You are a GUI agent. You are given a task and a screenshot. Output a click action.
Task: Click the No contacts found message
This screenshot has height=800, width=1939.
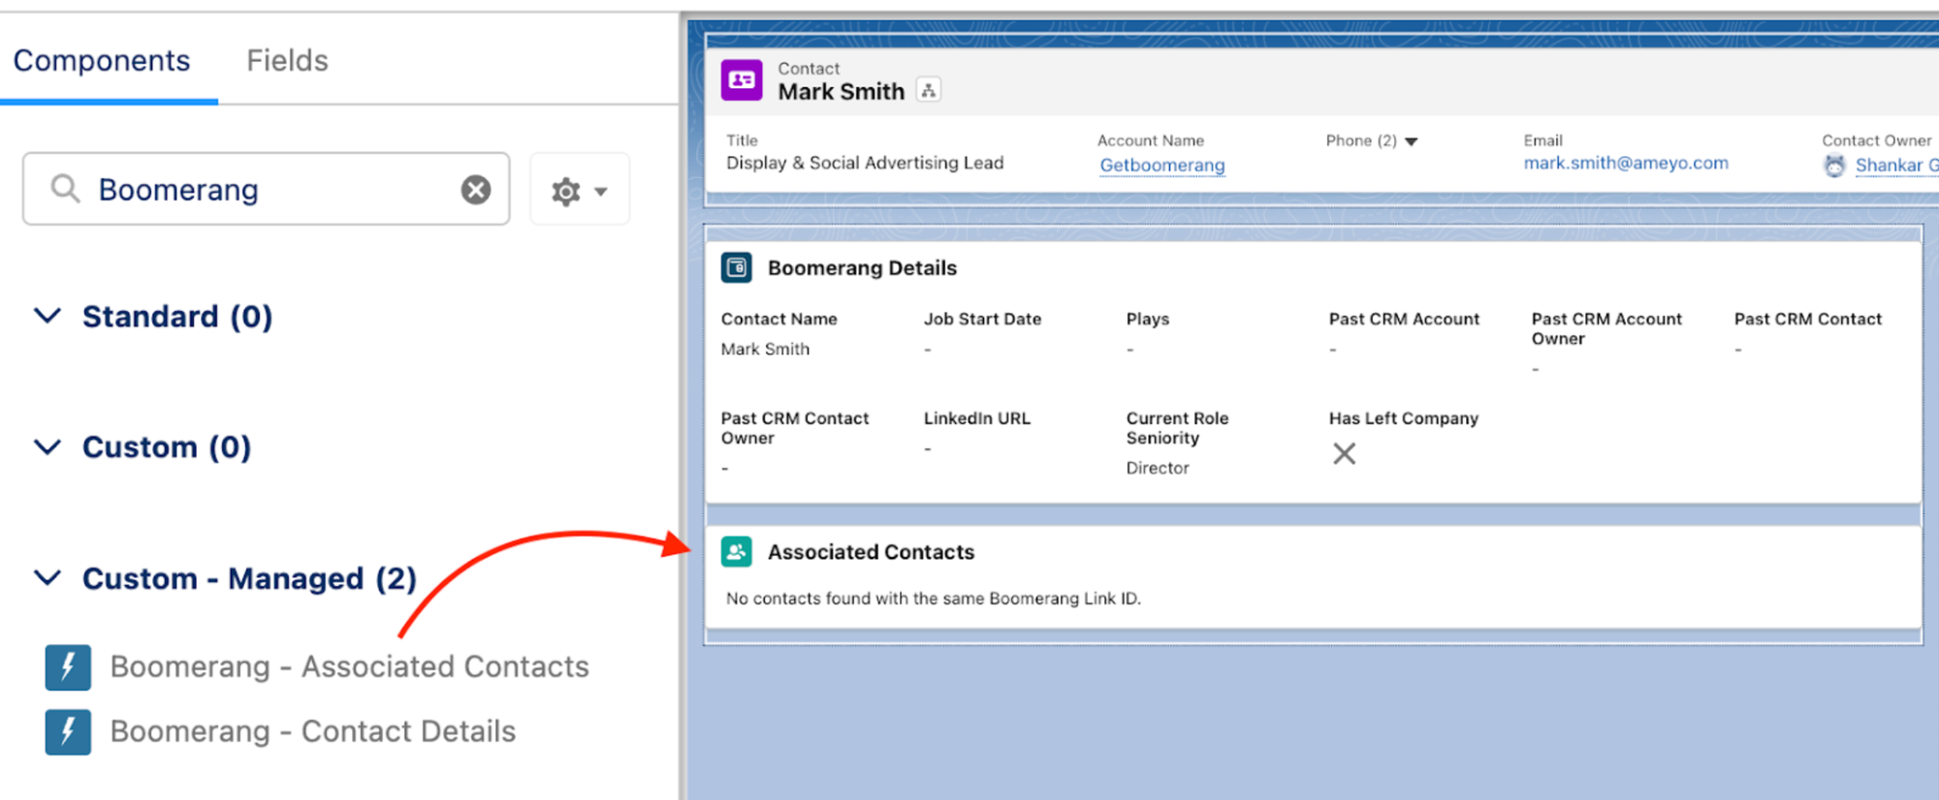point(934,599)
